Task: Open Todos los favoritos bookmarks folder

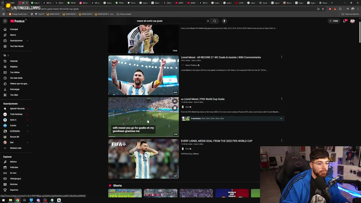Action: click(x=350, y=14)
